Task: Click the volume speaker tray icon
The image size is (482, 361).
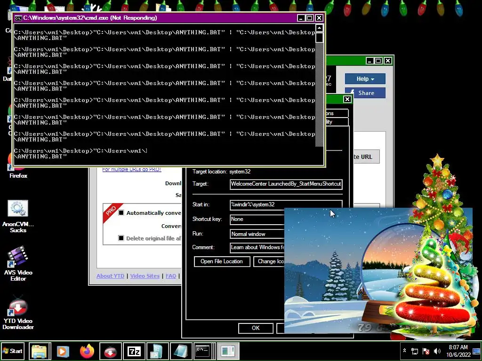Action: pyautogui.click(x=437, y=351)
